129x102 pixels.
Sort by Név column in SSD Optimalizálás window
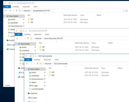50,68
